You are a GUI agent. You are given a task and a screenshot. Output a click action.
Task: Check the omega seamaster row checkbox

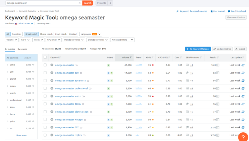point(45,65)
